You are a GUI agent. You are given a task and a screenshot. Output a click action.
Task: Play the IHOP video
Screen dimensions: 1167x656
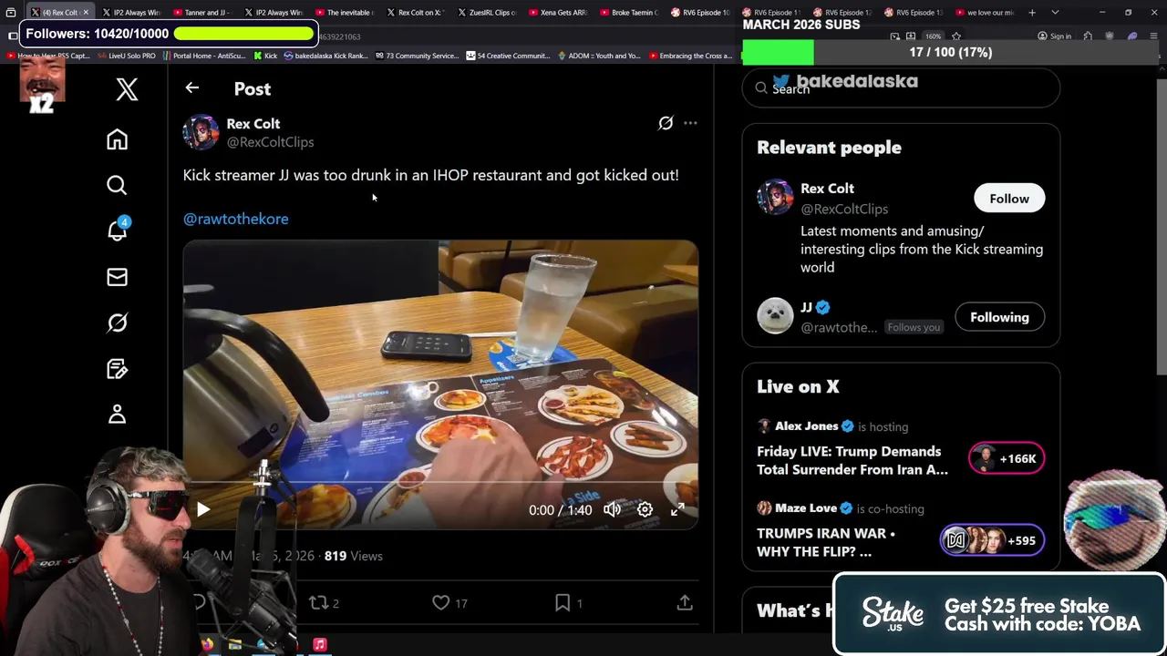tap(203, 509)
